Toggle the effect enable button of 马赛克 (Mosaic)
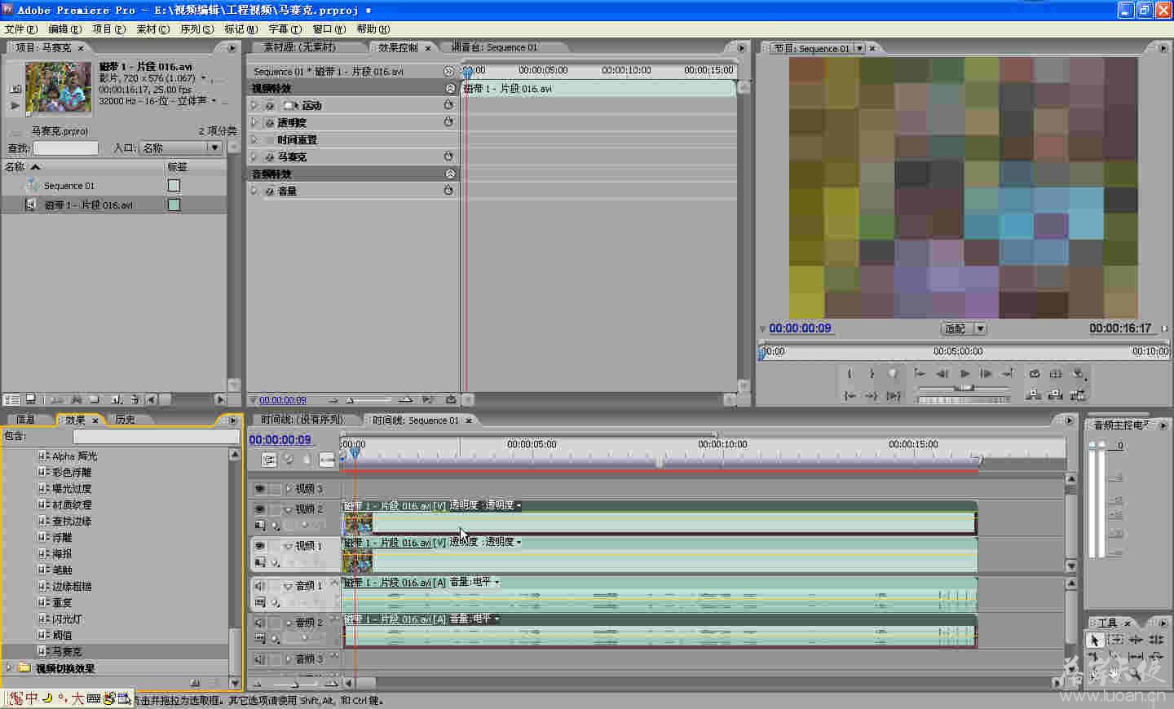The image size is (1174, 709). [x=269, y=157]
